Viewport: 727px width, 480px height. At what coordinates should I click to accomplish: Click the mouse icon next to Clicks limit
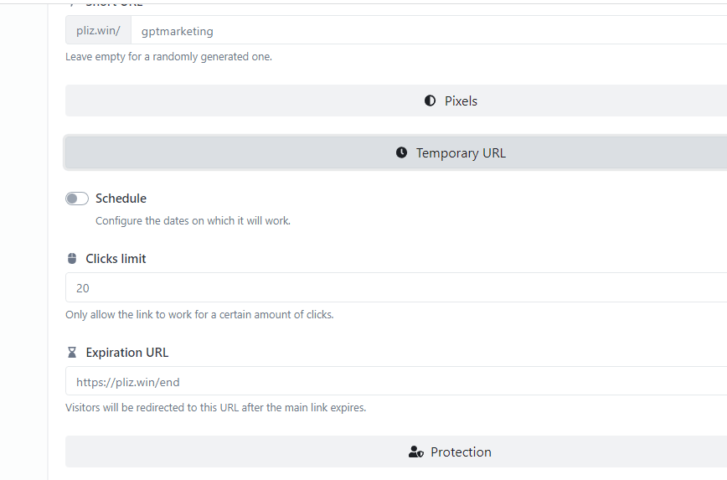click(x=72, y=259)
